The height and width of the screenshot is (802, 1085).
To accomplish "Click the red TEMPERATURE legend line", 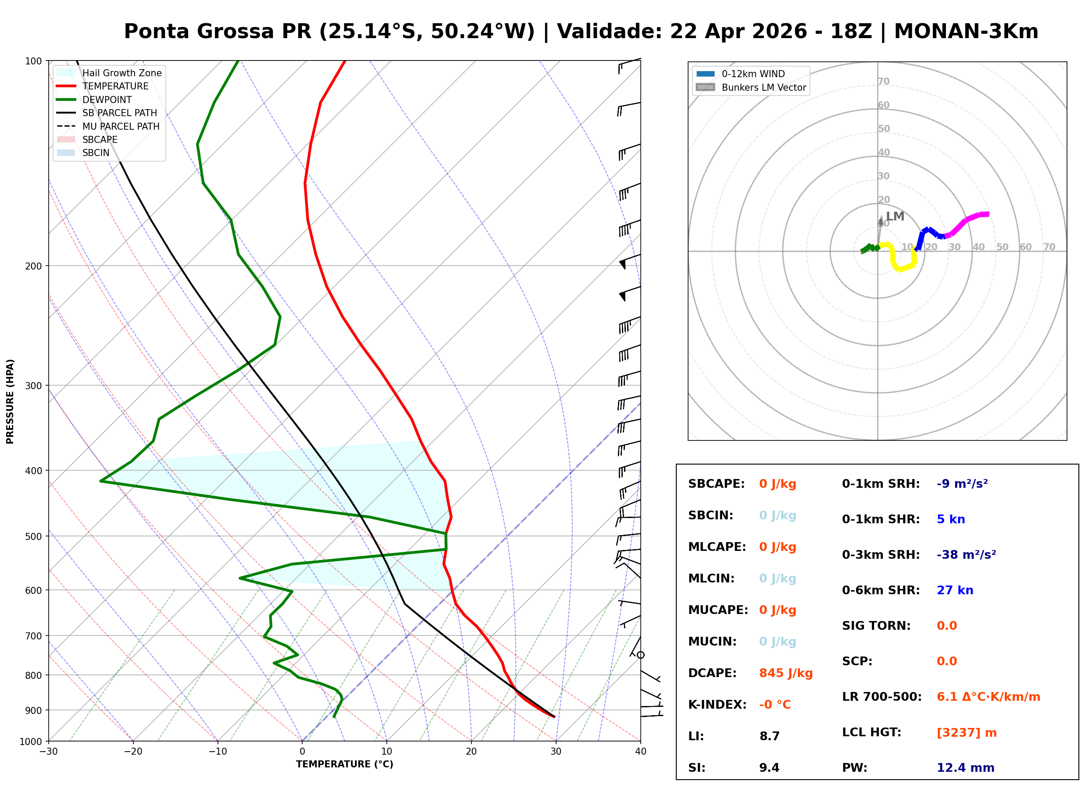I will click(66, 86).
